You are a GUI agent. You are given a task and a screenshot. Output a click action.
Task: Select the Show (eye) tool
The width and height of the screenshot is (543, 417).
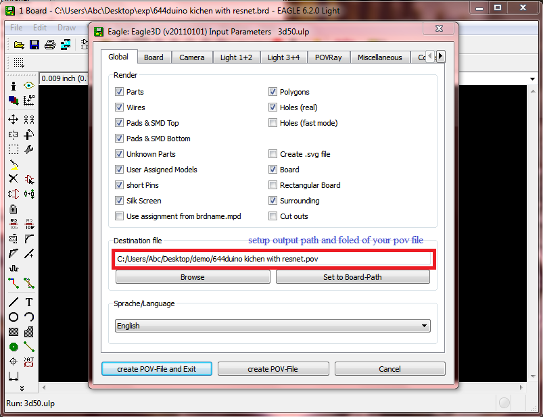coord(29,85)
